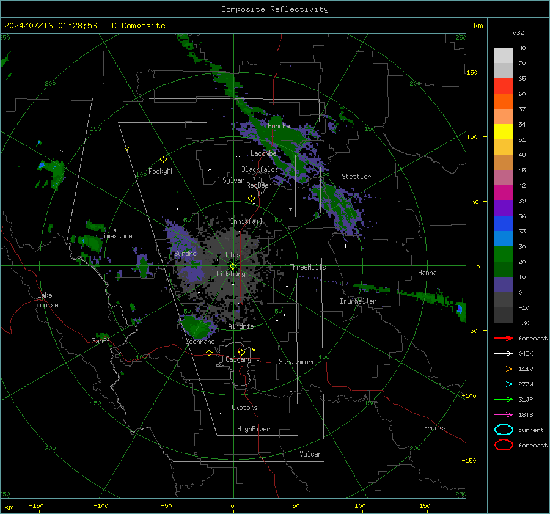Image resolution: width=550 pixels, height=514 pixels.
Task: Select the cyan 27ZW arrow in legend
Action: tap(504, 384)
